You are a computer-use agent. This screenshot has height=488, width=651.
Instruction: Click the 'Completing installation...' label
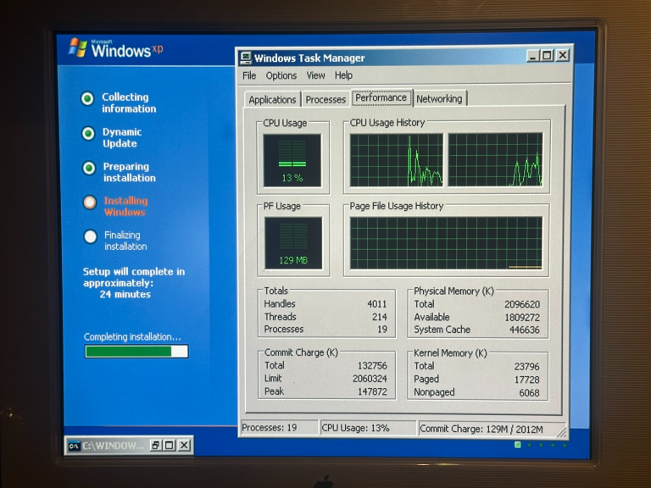(132, 336)
